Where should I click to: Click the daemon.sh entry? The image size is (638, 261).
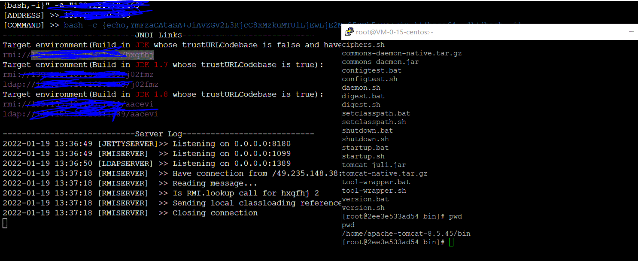[361, 88]
